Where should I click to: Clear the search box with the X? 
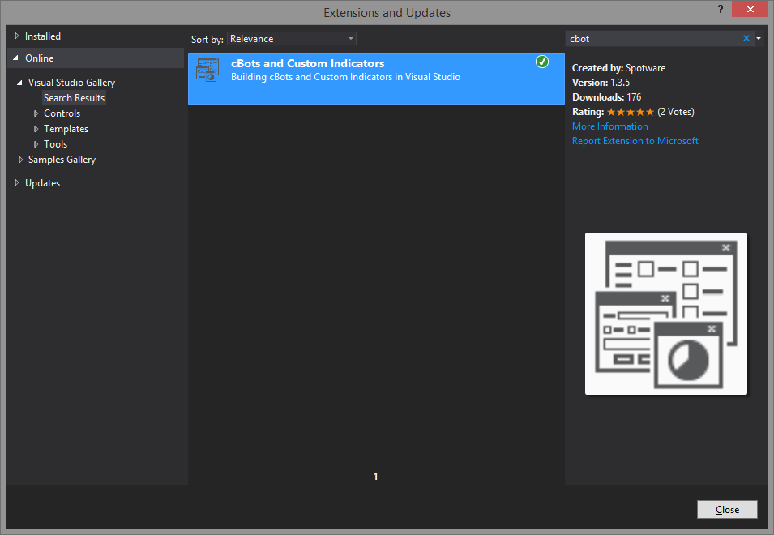(746, 38)
